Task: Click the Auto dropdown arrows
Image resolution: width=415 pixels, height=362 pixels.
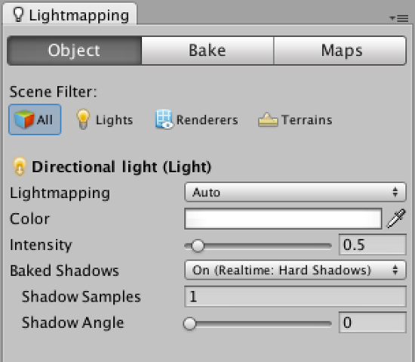Action: [395, 192]
